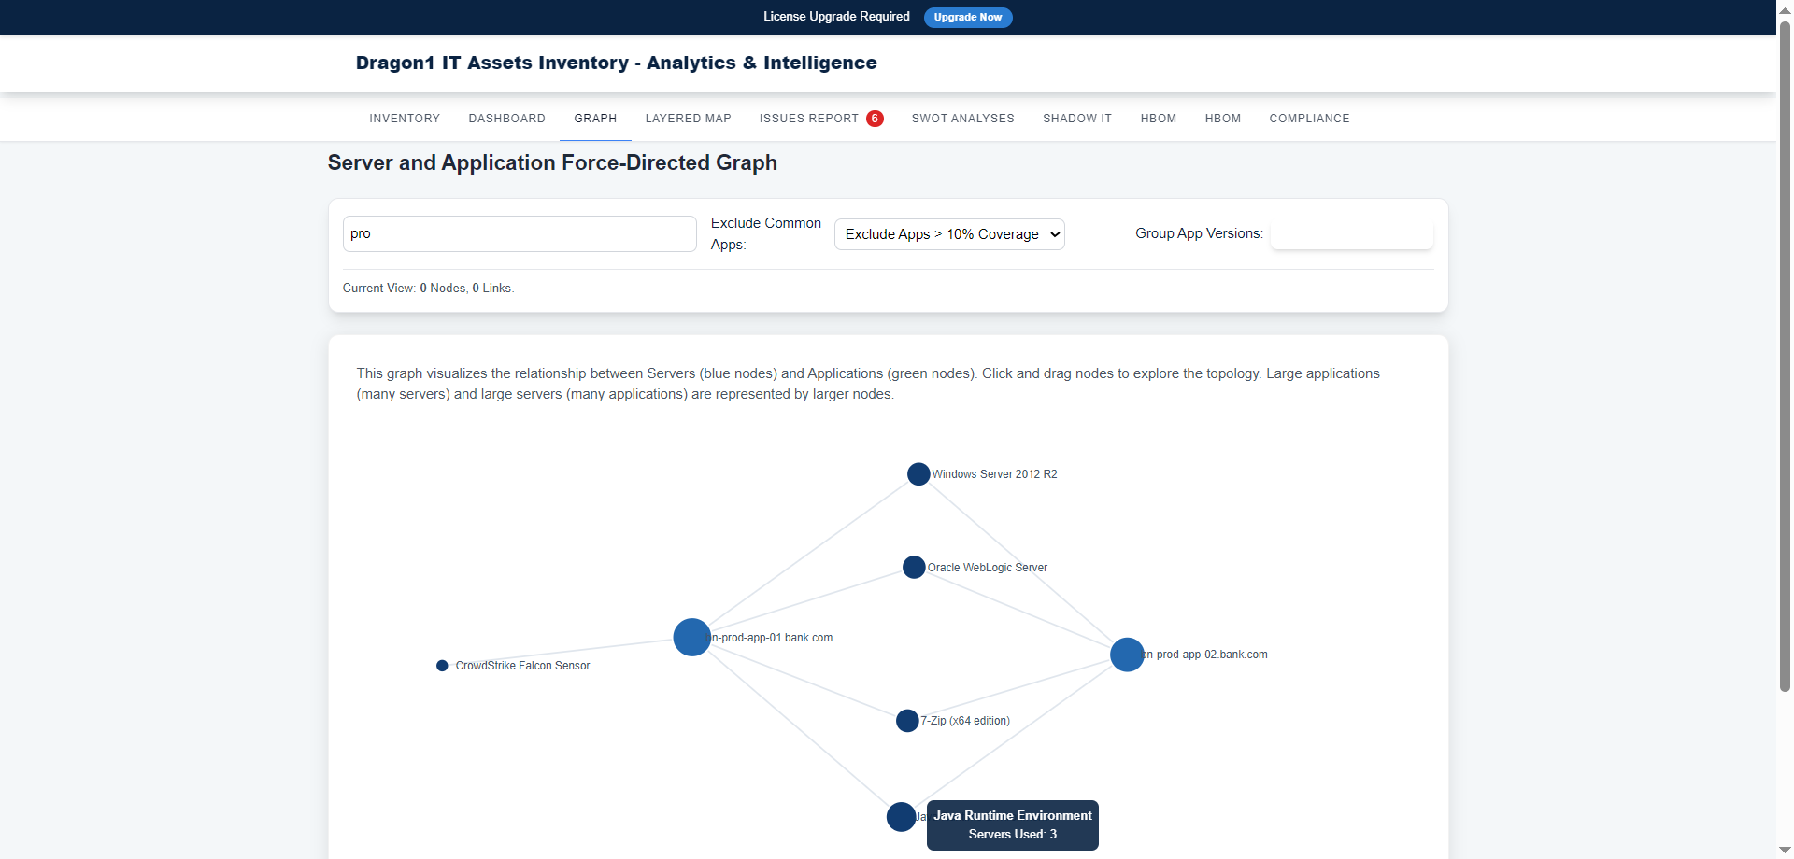Click the Issues Report badge showing 6
This screenshot has width=1794, height=859.
(875, 118)
